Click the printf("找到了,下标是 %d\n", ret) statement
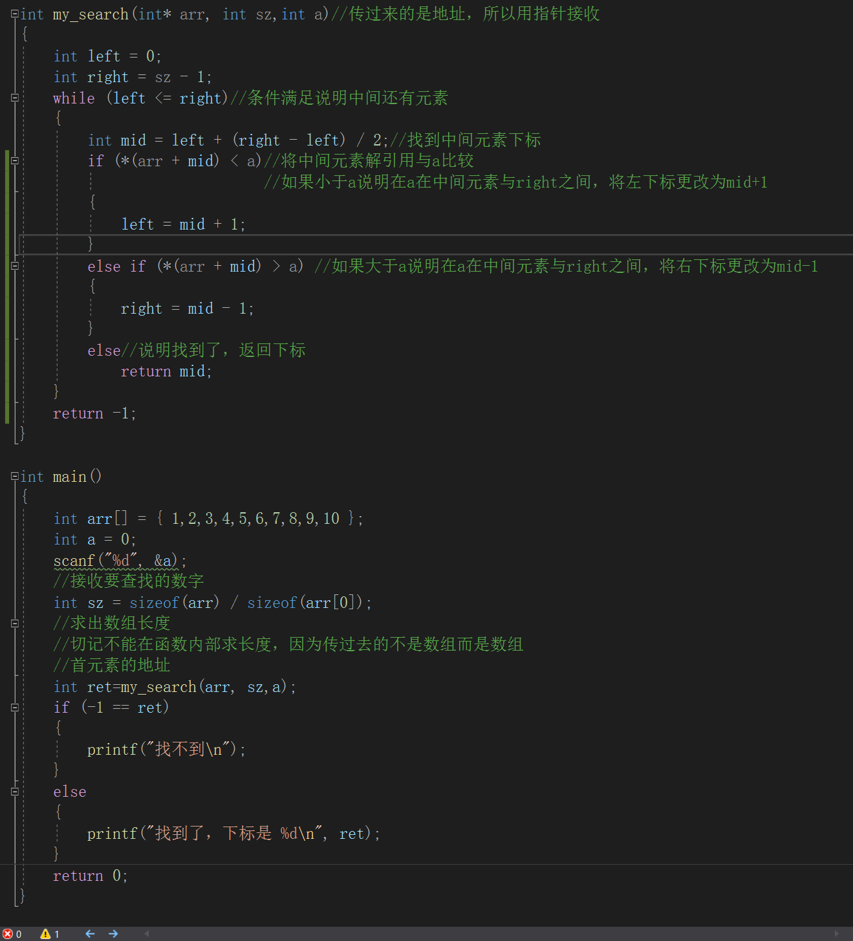 [233, 834]
